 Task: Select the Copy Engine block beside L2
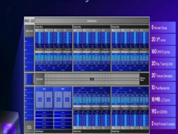click(x=40, y=79)
